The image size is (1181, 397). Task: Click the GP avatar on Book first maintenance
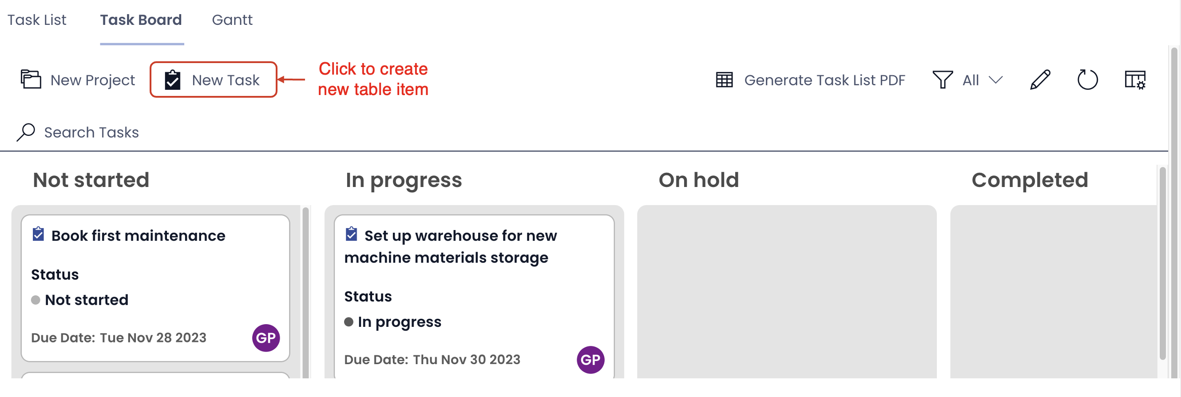coord(266,338)
